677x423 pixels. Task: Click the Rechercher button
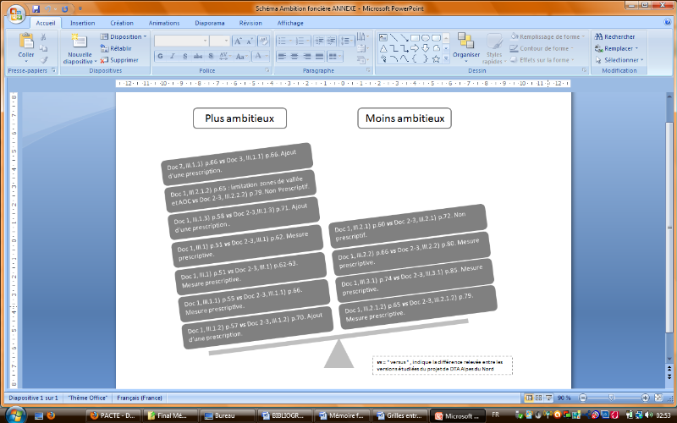[615, 36]
